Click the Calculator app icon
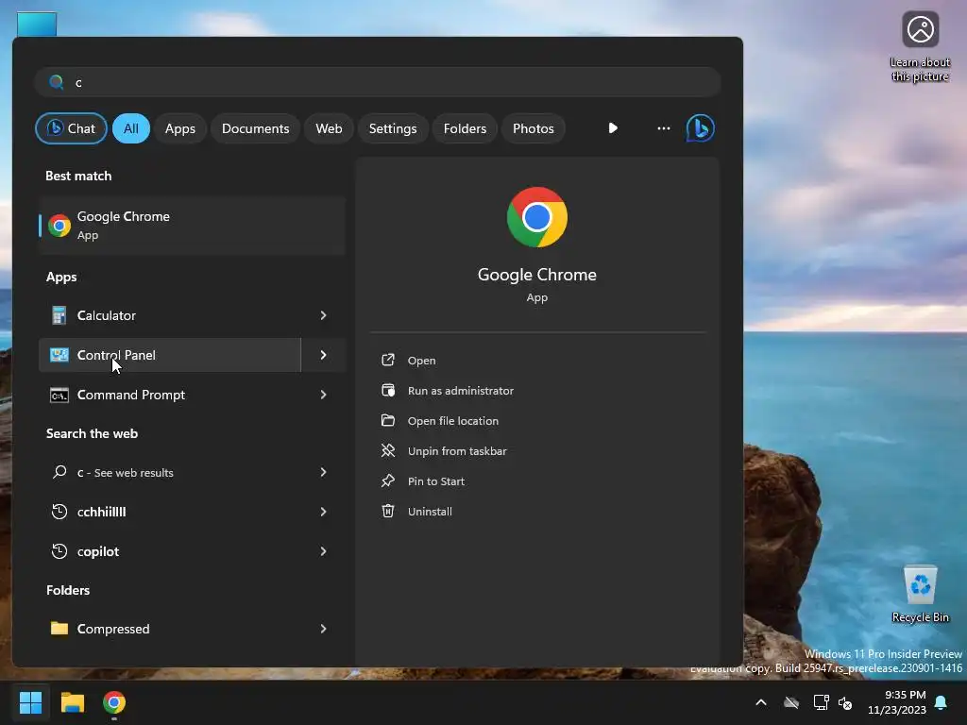The width and height of the screenshot is (967, 725). pyautogui.click(x=59, y=315)
